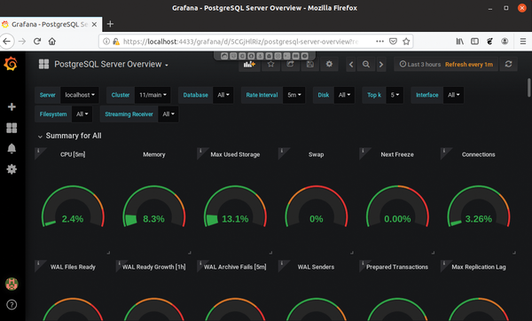The image size is (532, 321).
Task: Click the refresh dashboard icon
Action: (x=508, y=64)
